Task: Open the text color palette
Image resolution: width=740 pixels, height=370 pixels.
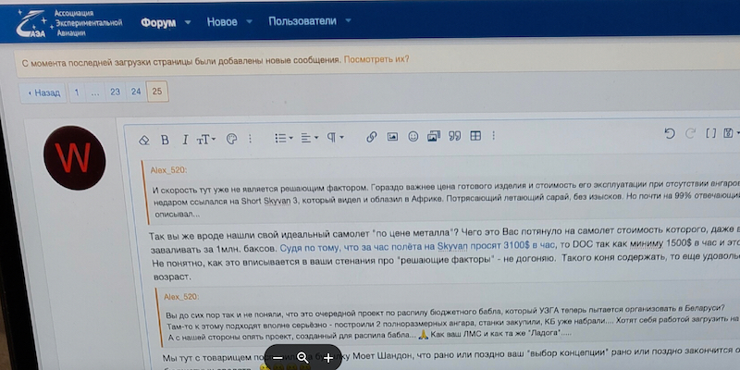Action: click(232, 139)
